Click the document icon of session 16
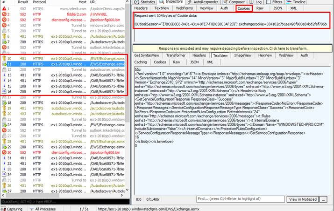The width and height of the screenshot is (334, 211). click(x=4, y=92)
